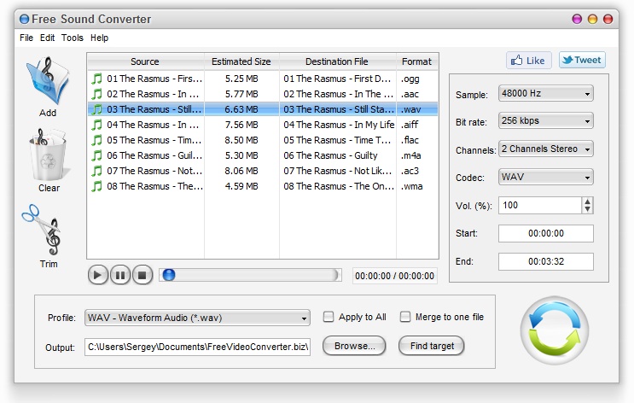Click the Output path field
The width and height of the screenshot is (634, 403).
[197, 347]
